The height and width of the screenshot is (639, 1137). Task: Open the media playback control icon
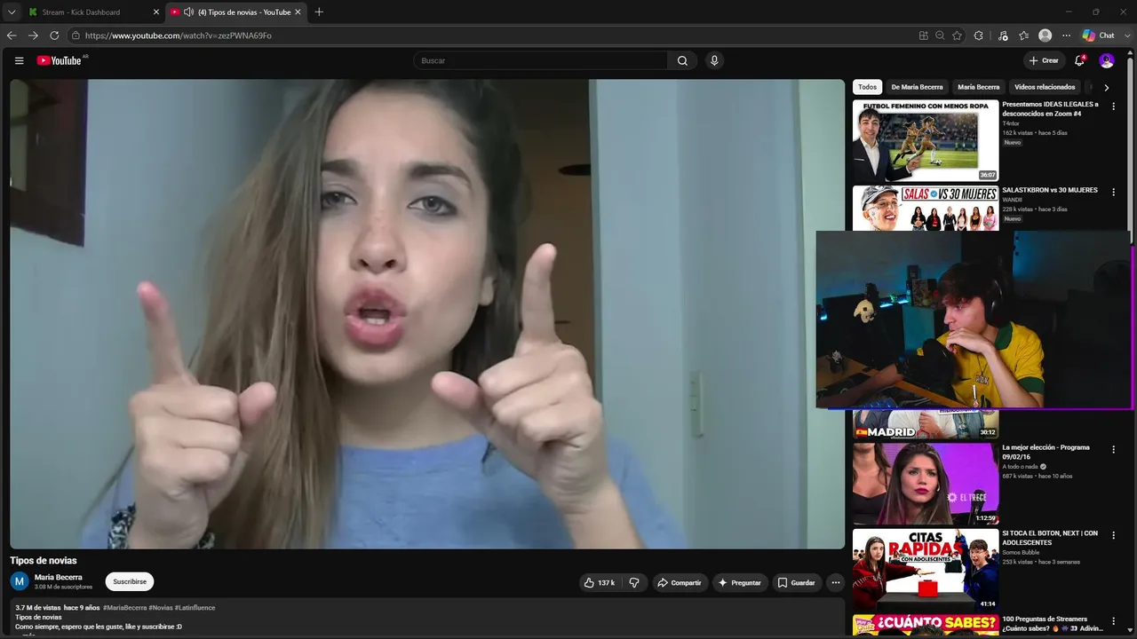tap(1003, 35)
